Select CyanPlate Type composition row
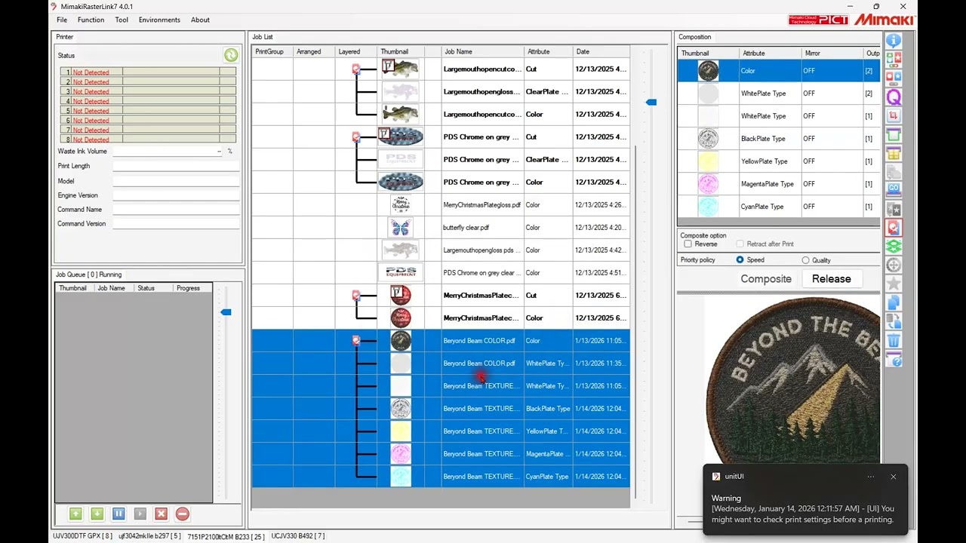Image resolution: width=966 pixels, height=543 pixels. (x=779, y=207)
